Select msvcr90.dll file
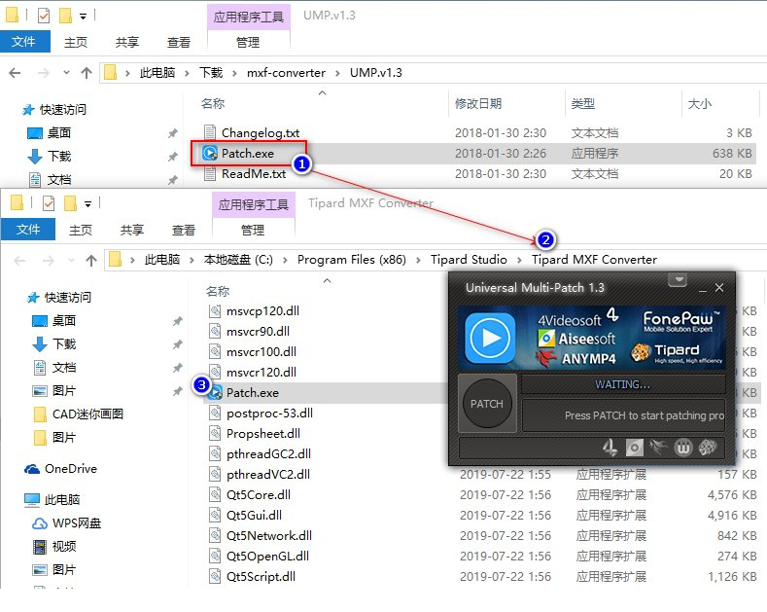Viewport: 767px width, 612px height. point(258,332)
